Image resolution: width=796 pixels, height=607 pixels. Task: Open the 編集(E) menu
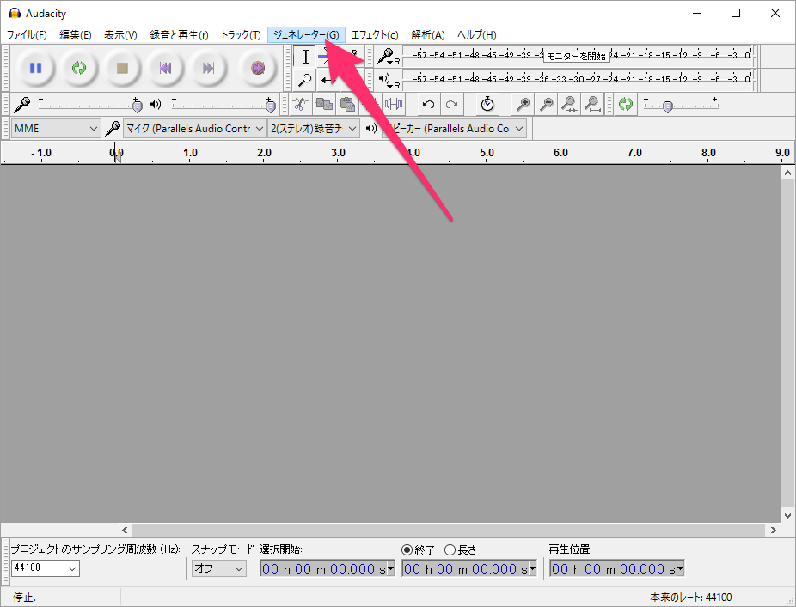[75, 35]
